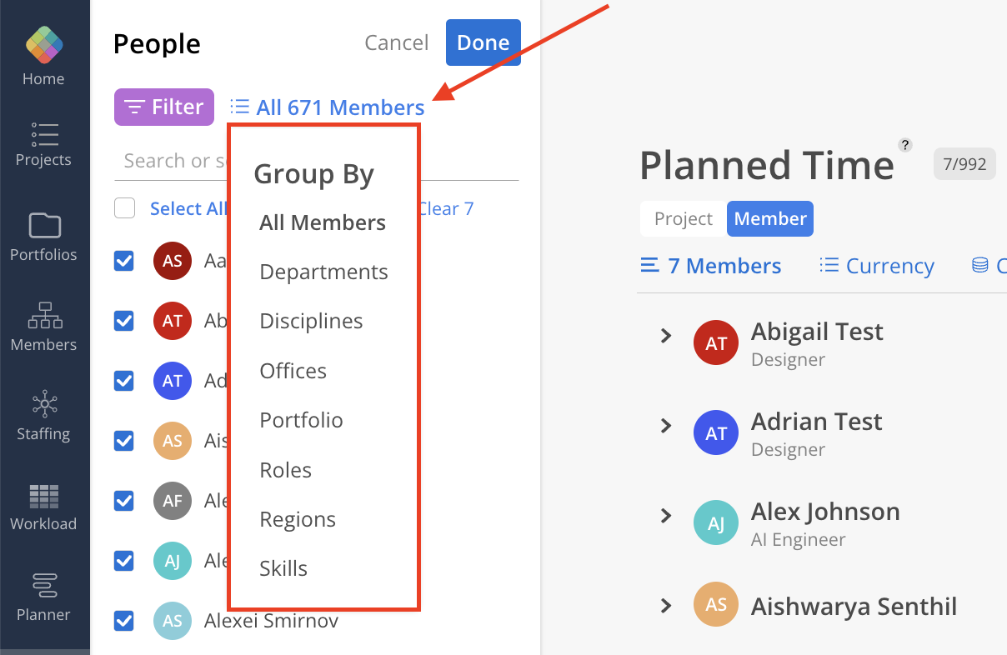Uncheck the Alexei Smirnov checkbox
Viewport: 1007px width, 655px height.
click(x=124, y=620)
